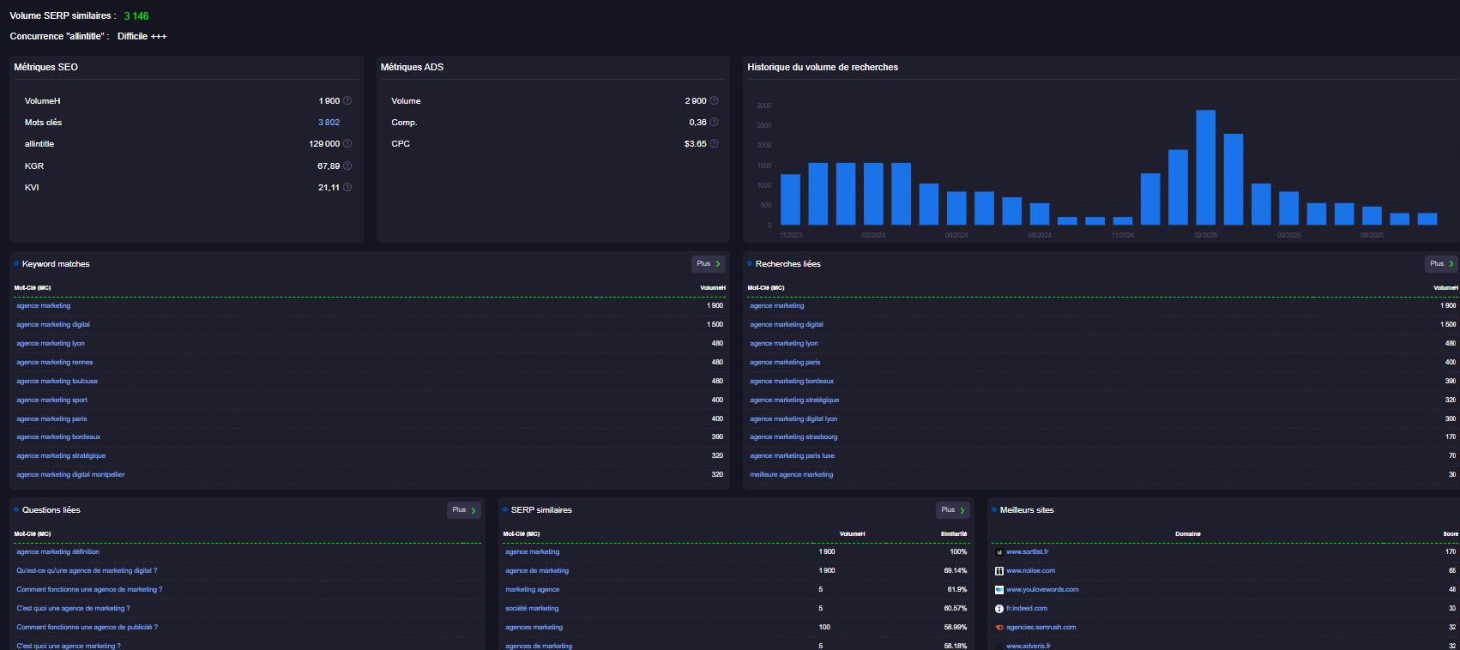The image size is (1460, 650).
Task: Open the 3 802 Mots clés link
Action: click(329, 123)
